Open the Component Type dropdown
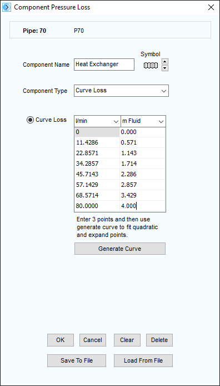This screenshot has width=220, height=386. click(121, 91)
